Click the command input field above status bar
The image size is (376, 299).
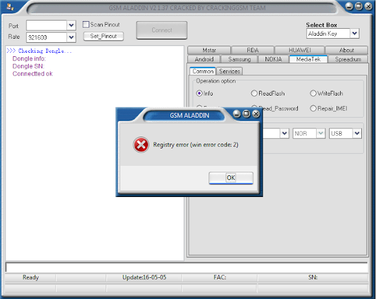tap(187, 267)
